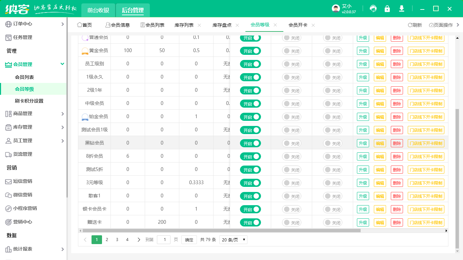Viewport: 463px width, 260px height.
Task: Open WeChat marketing (微信营销) sidebar item
Action: pyautogui.click(x=22, y=195)
